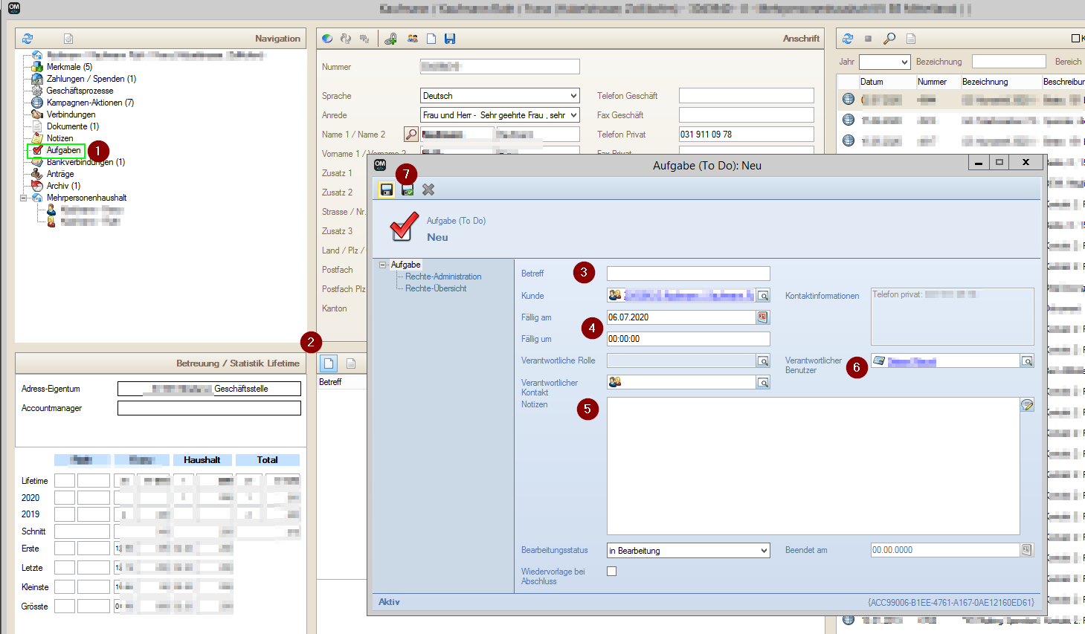Click the grey document icon above Betreff list

(351, 363)
